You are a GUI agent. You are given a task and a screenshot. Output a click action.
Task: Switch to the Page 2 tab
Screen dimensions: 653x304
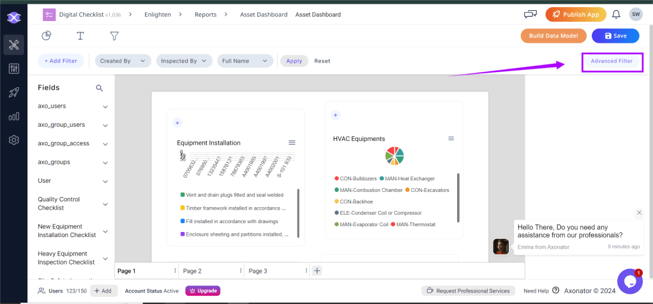(x=192, y=271)
